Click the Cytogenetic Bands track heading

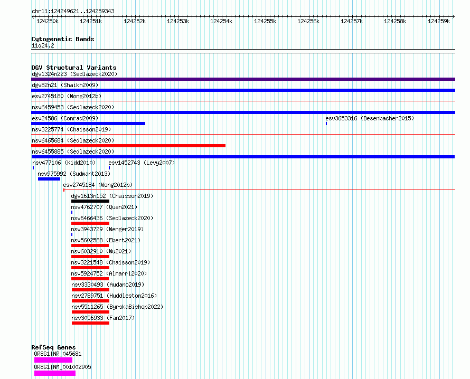[63, 39]
